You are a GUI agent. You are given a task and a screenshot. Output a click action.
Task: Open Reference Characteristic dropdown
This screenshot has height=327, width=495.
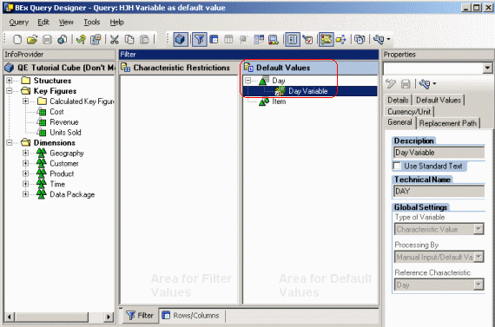click(x=478, y=285)
